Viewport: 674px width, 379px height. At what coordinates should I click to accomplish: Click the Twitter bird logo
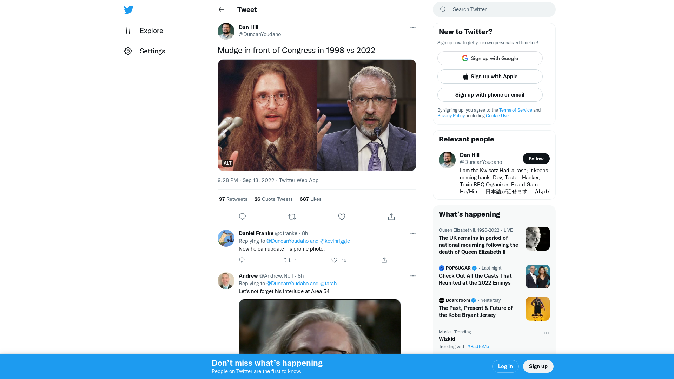(x=128, y=10)
